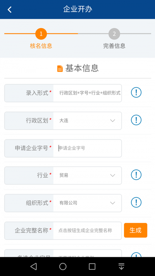Select step 1 核名信息
This screenshot has width=155, height=276.
coord(41,38)
